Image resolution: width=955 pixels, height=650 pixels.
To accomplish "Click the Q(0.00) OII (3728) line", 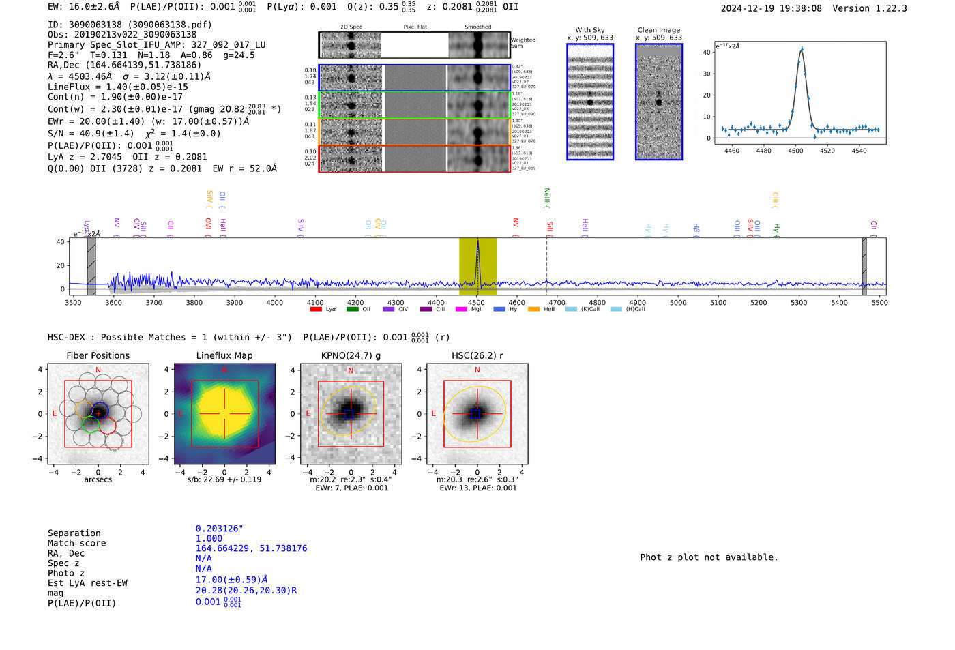I will tap(162, 168).
